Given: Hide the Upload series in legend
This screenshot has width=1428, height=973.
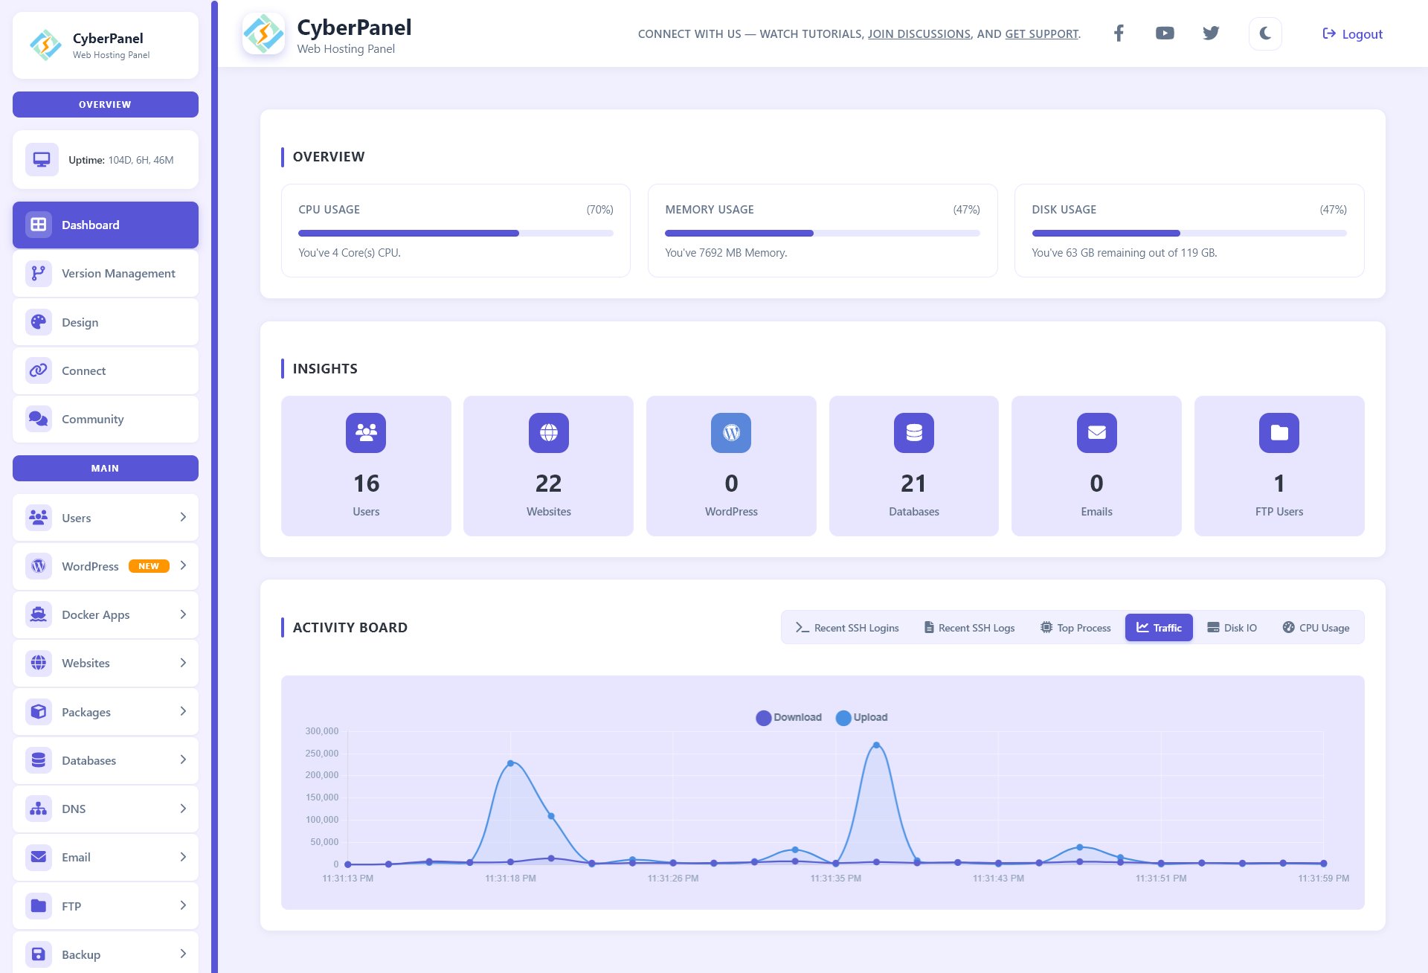Looking at the screenshot, I should click(861, 717).
